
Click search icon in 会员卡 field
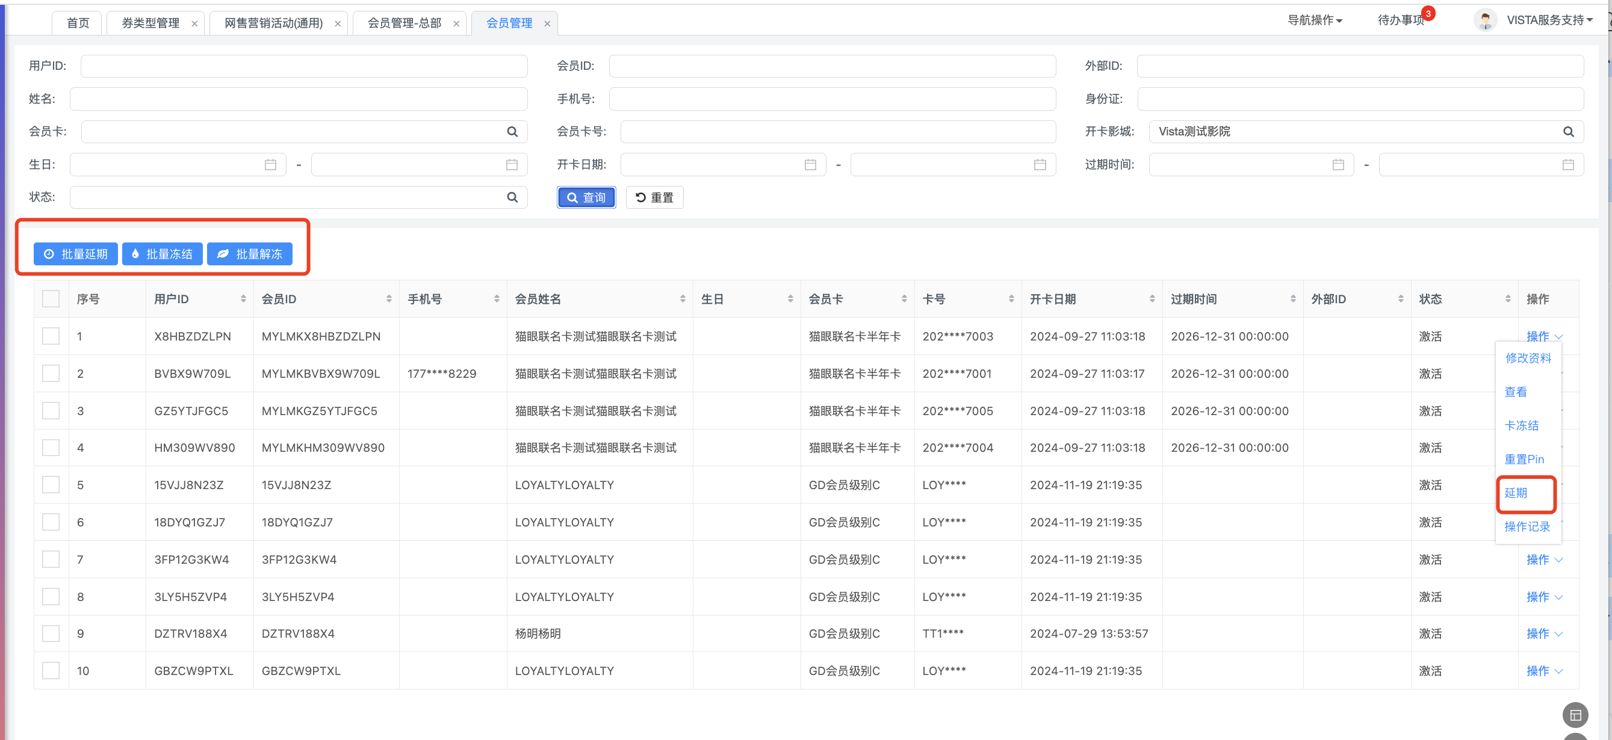click(512, 131)
